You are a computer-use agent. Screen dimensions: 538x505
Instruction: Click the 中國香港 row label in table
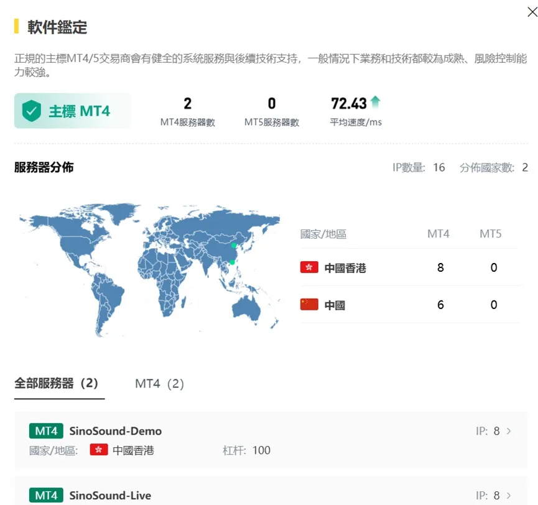click(345, 267)
